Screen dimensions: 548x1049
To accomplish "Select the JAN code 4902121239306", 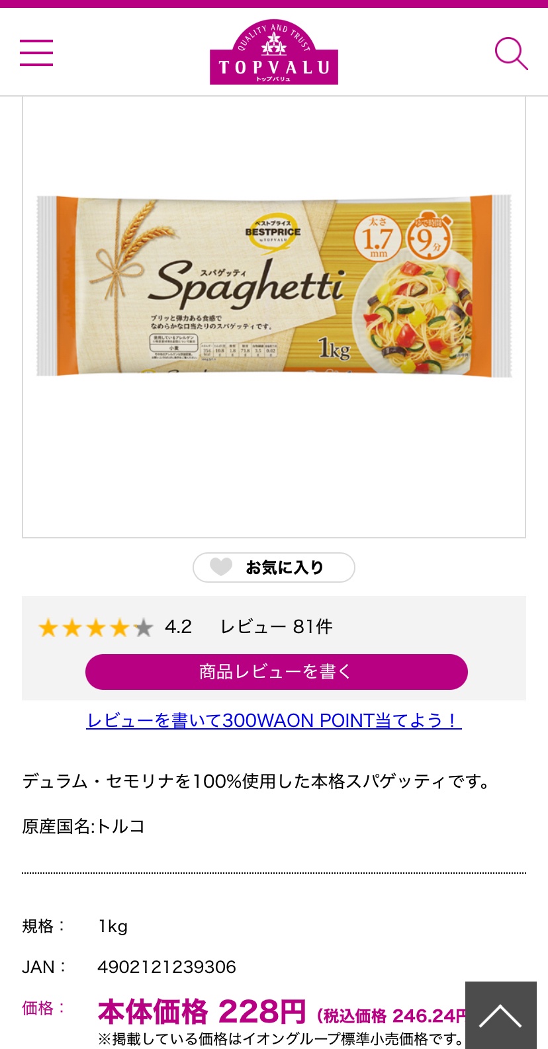I will click(166, 967).
